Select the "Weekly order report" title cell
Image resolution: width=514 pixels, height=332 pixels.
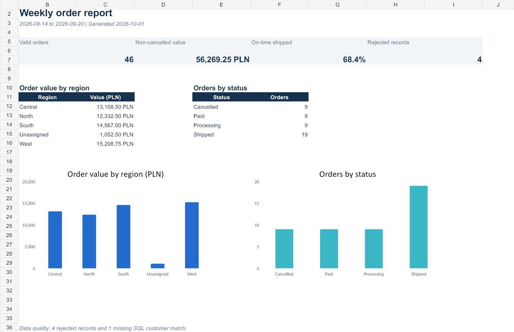(x=66, y=13)
